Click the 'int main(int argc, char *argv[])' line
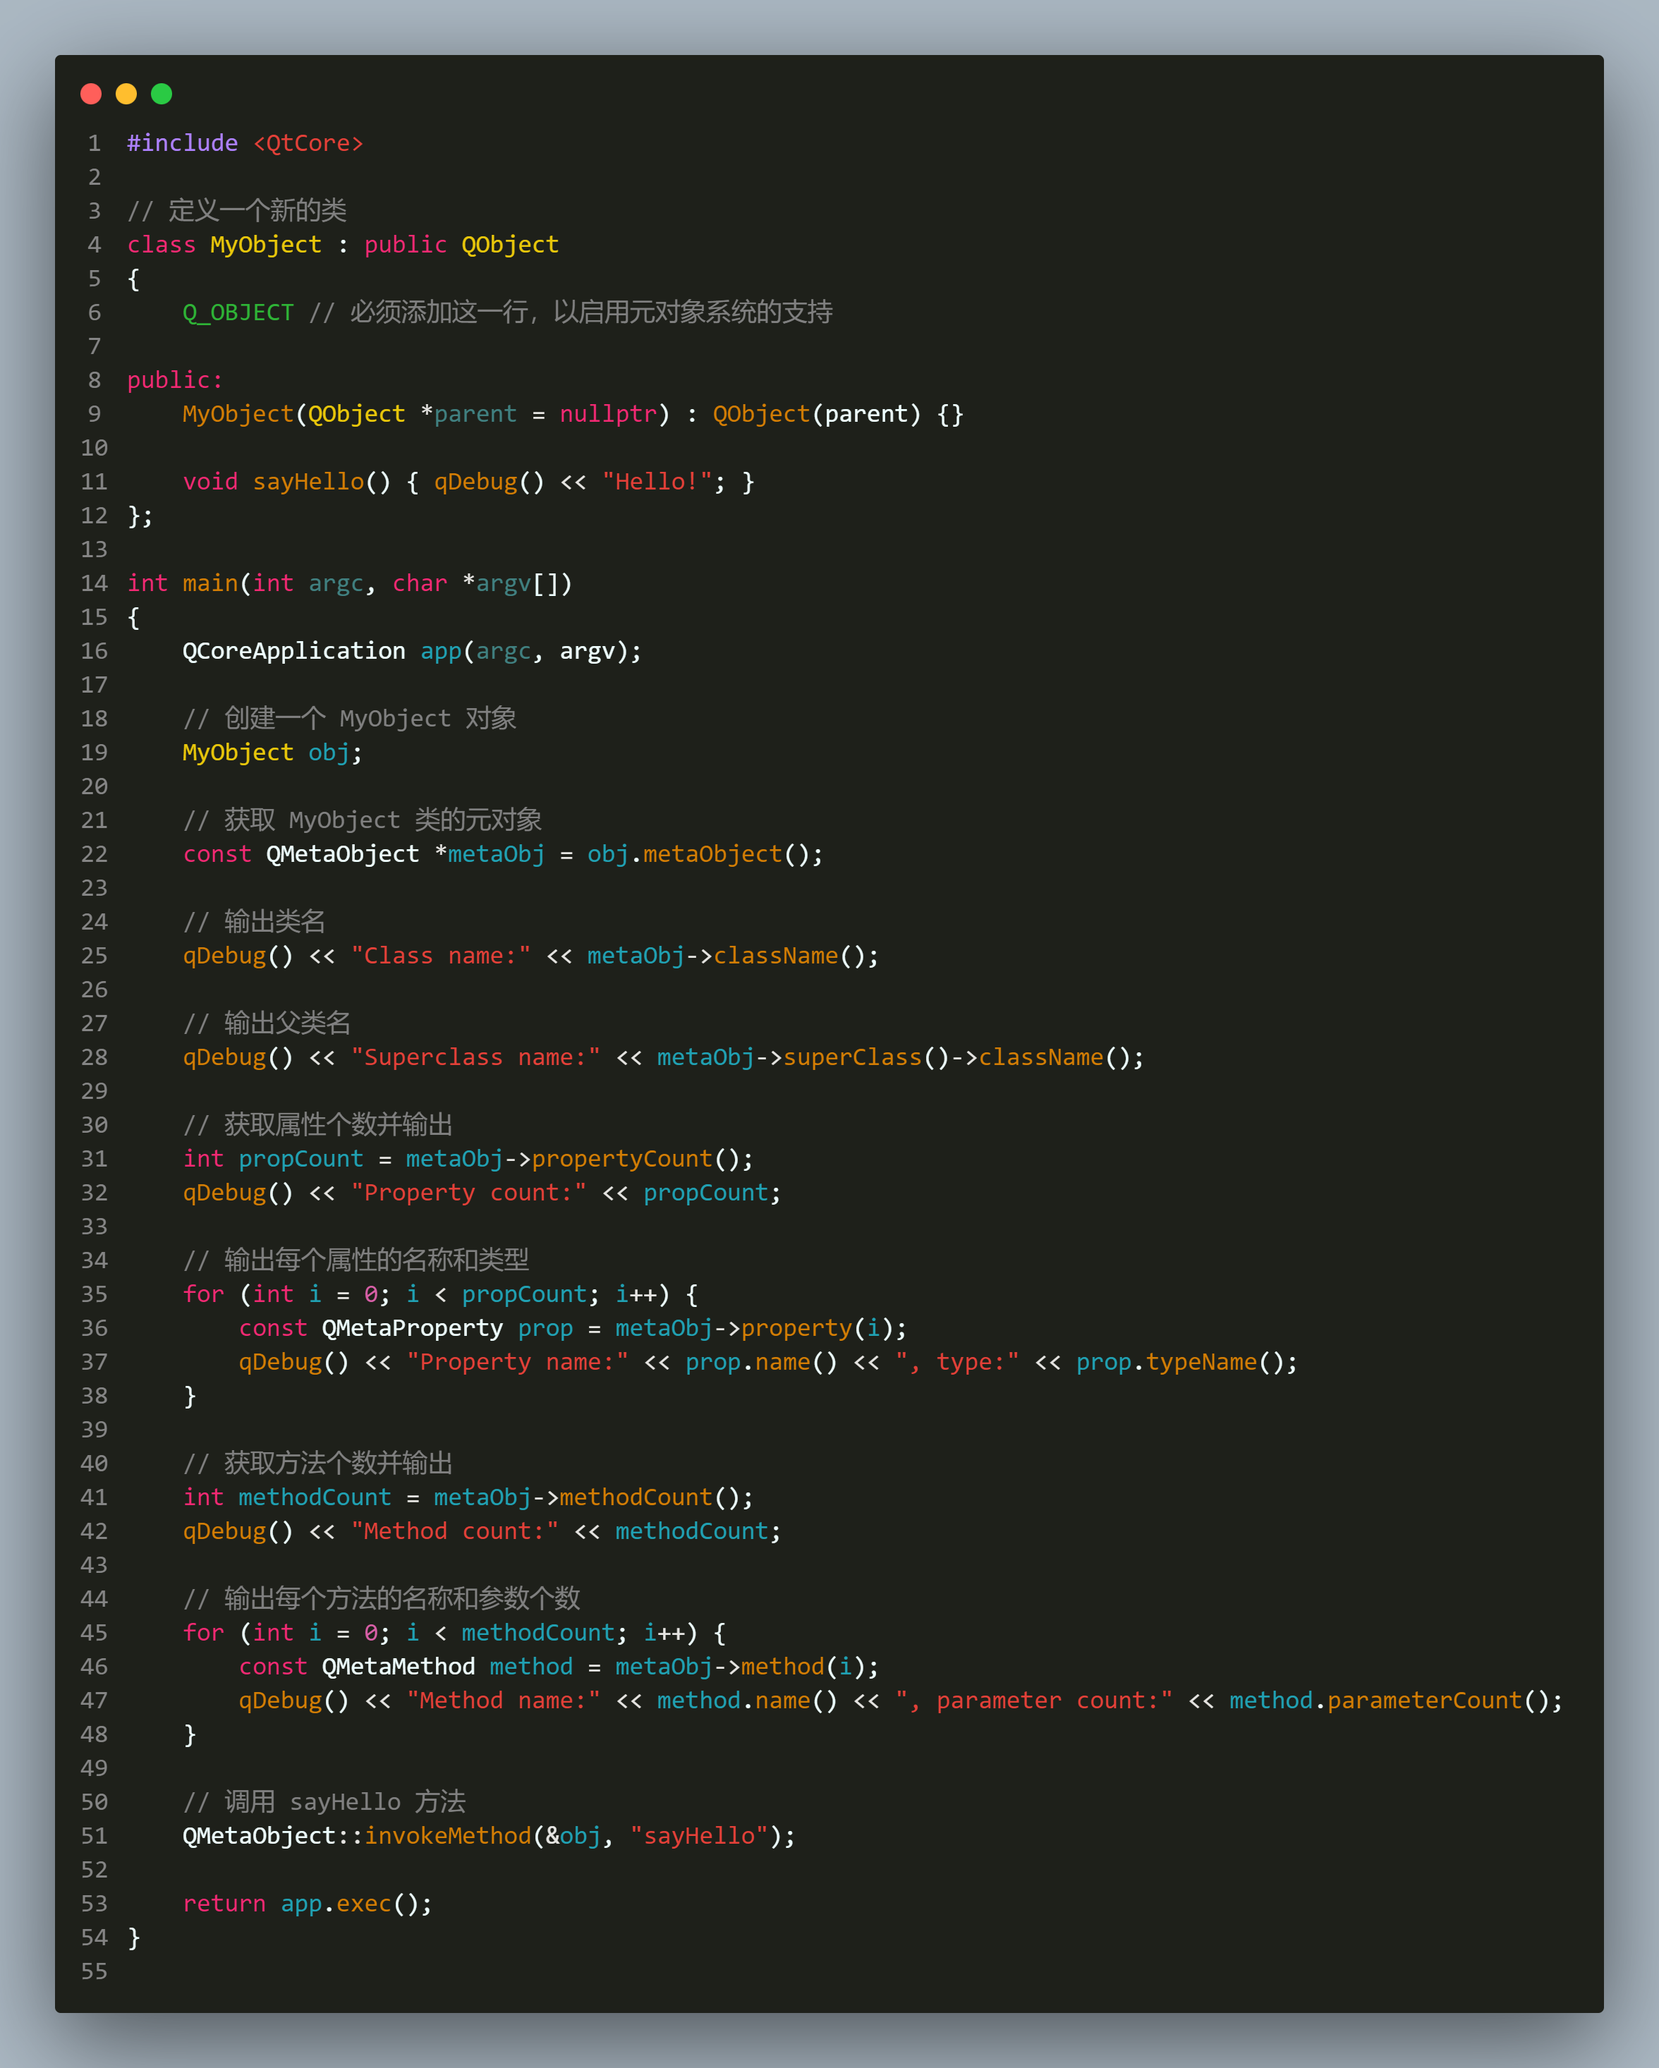The image size is (1659, 2068). click(x=350, y=583)
